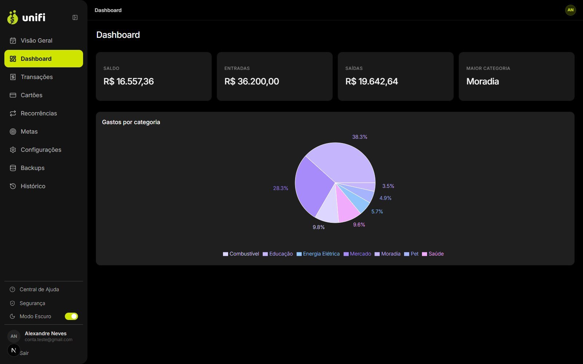Click the Configurações gear icon
Image resolution: width=583 pixels, height=364 pixels.
[x=13, y=150]
